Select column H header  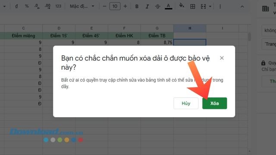coord(190,28)
